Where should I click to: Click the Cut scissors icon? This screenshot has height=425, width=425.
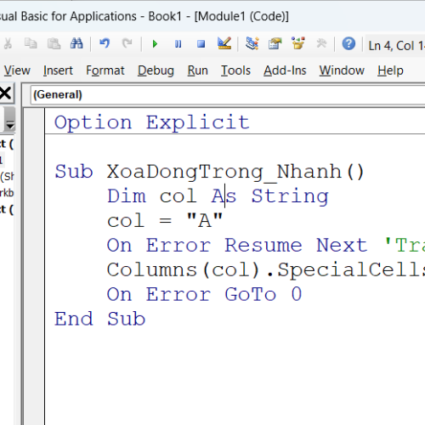tap(8, 44)
